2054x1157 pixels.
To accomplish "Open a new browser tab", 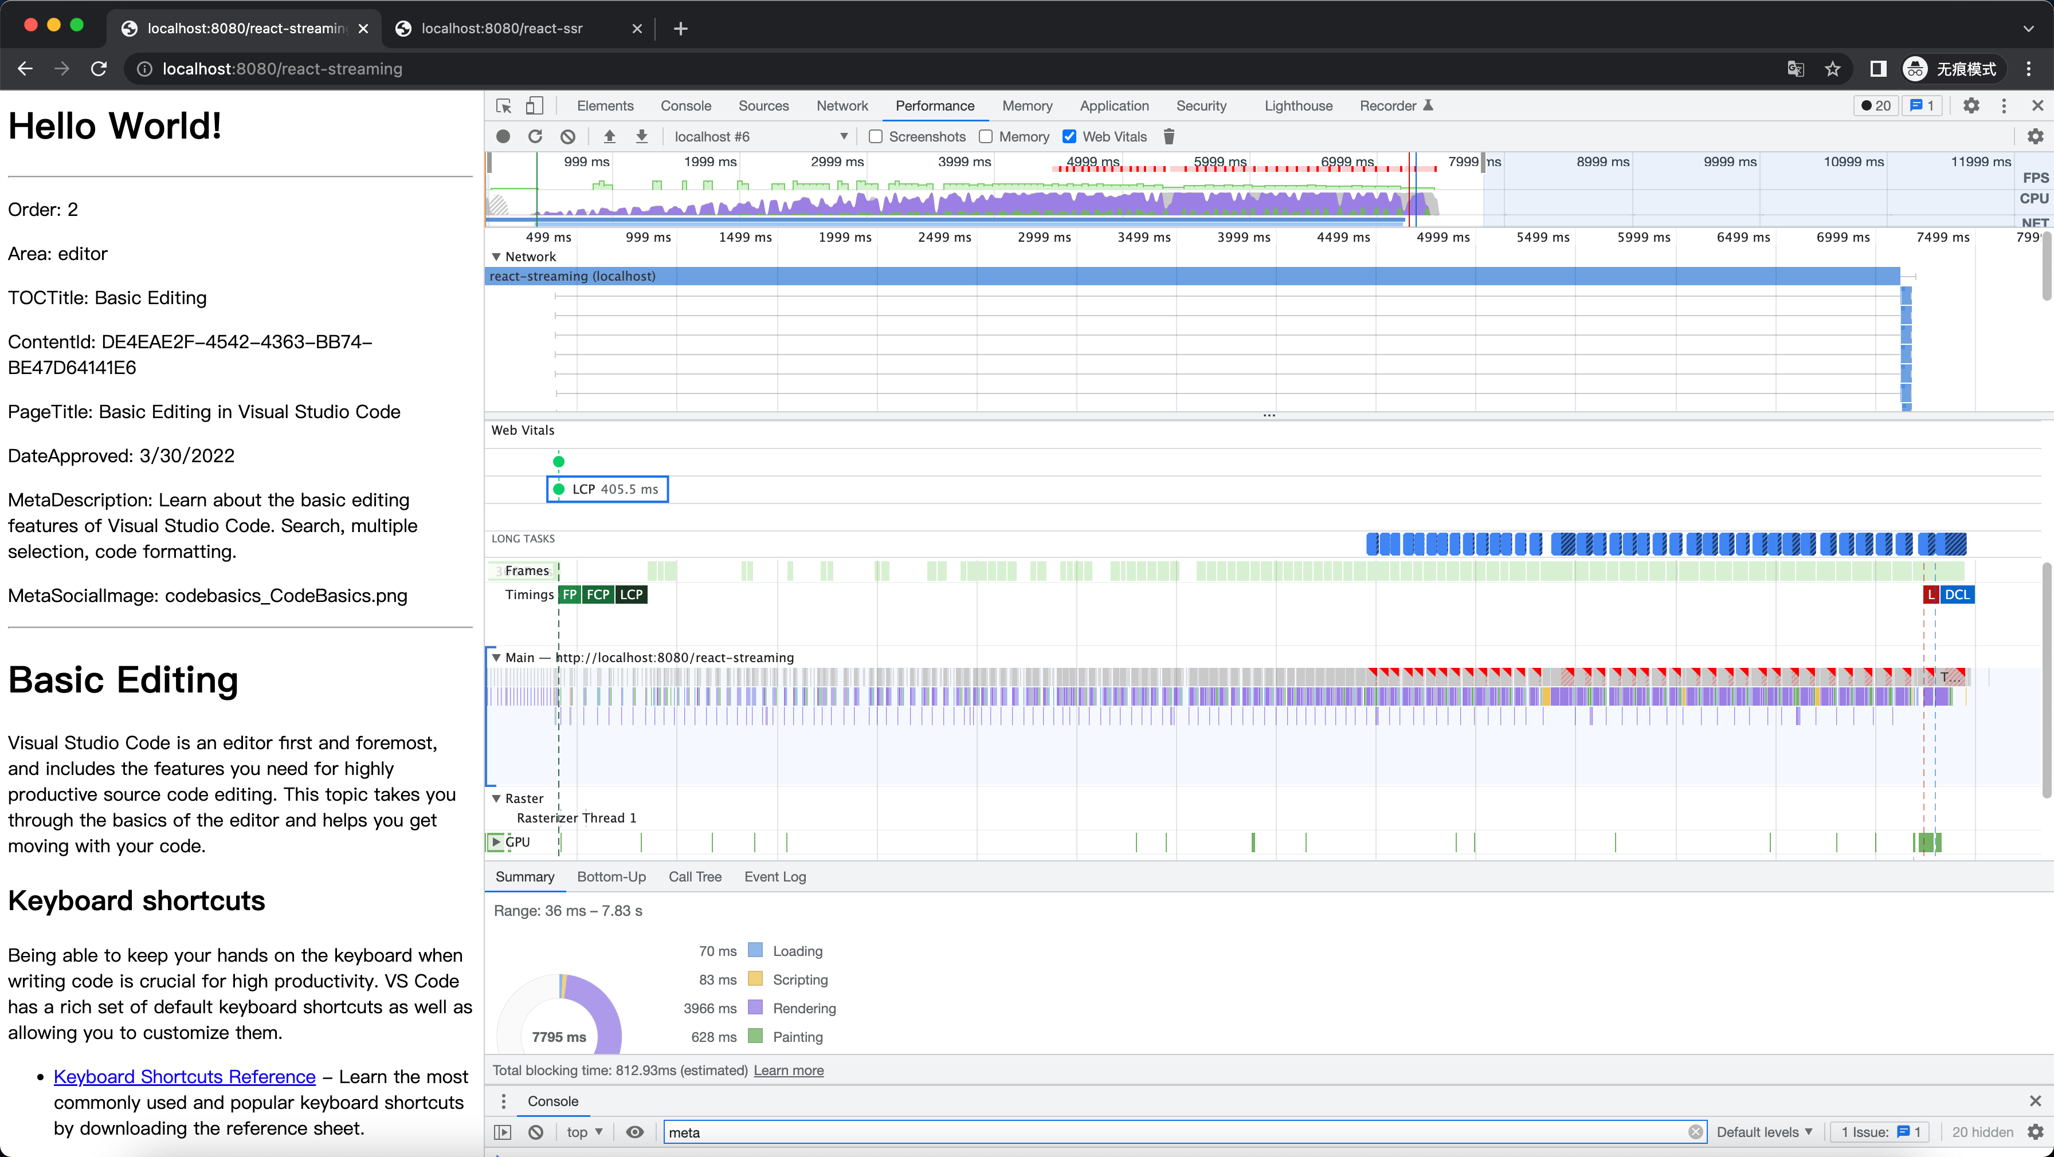I will point(680,29).
